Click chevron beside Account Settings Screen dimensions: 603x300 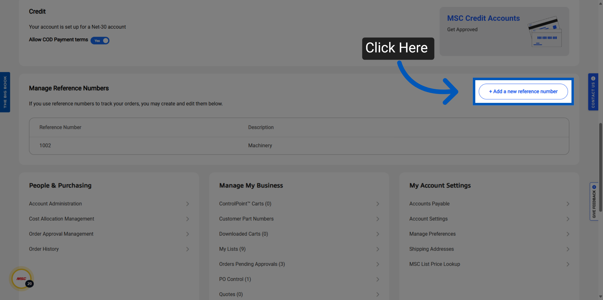pos(568,219)
